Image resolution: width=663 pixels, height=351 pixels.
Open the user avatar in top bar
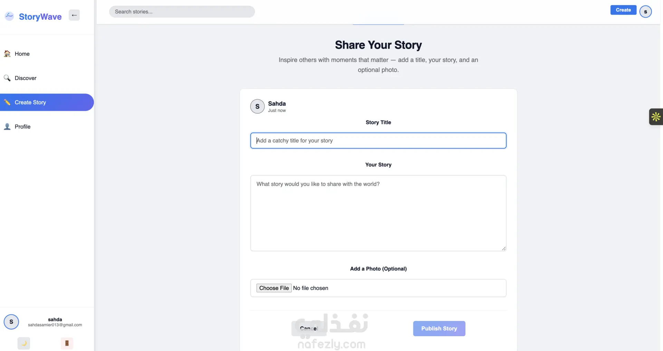pos(645,12)
